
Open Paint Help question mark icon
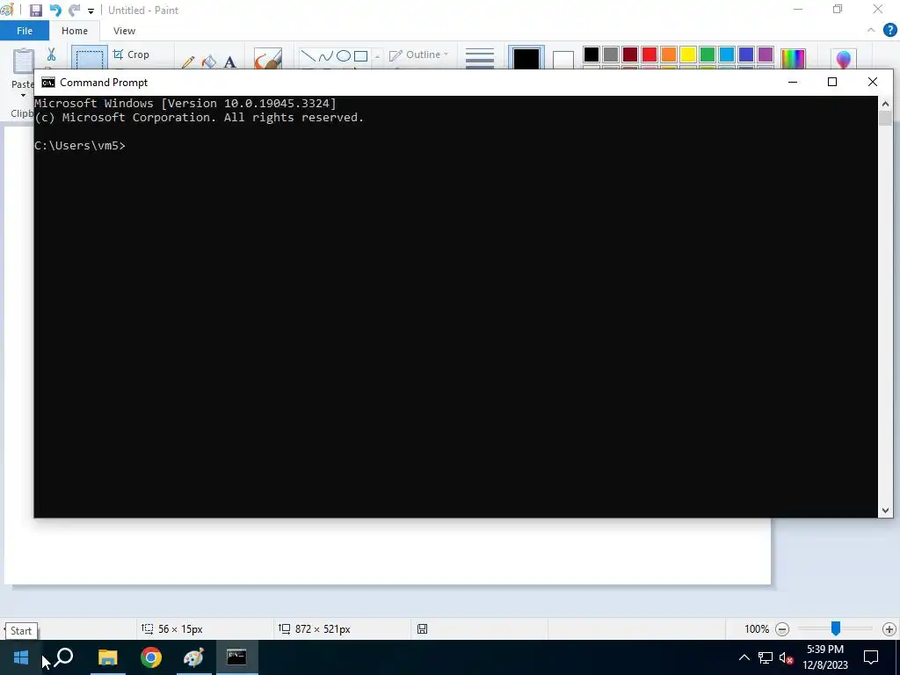tap(889, 31)
